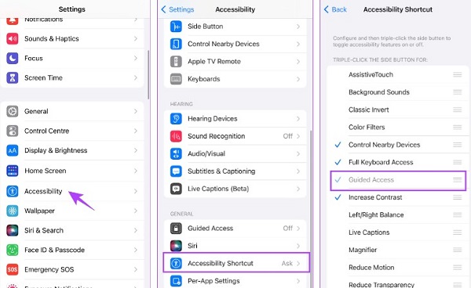Viewport: 471px width, 288px height.
Task: Tap the Wallpaper flower icon
Action: point(13,211)
